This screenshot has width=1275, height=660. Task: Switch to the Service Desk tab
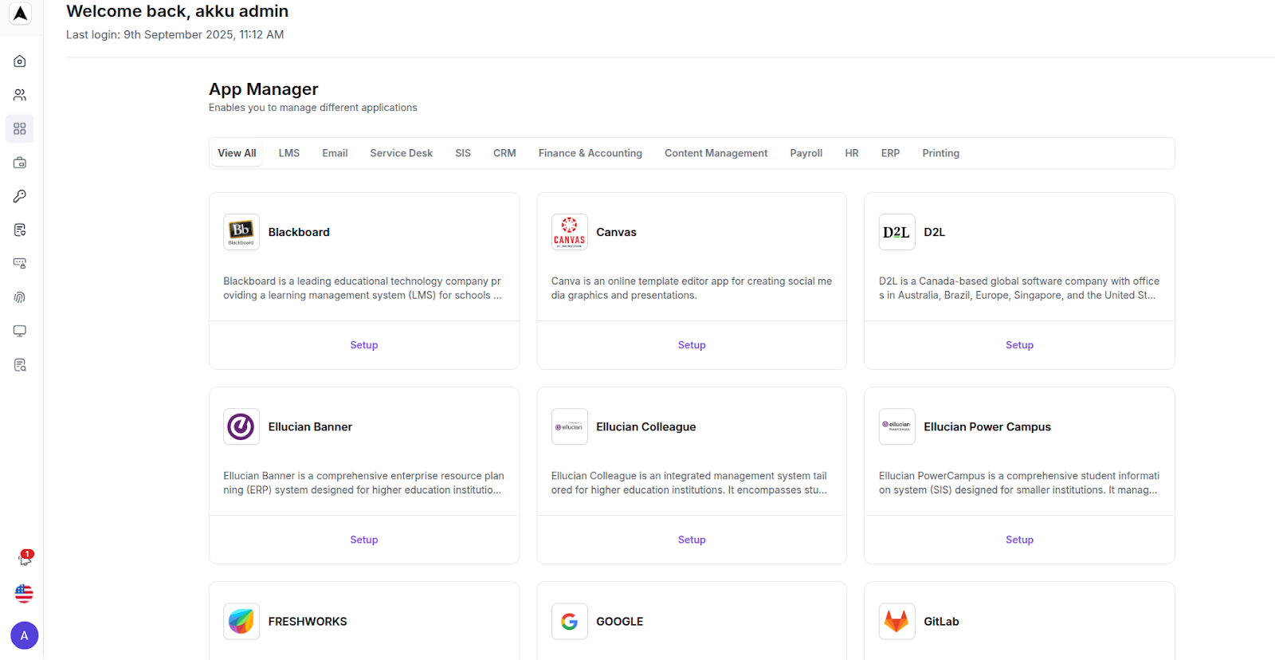click(x=402, y=153)
